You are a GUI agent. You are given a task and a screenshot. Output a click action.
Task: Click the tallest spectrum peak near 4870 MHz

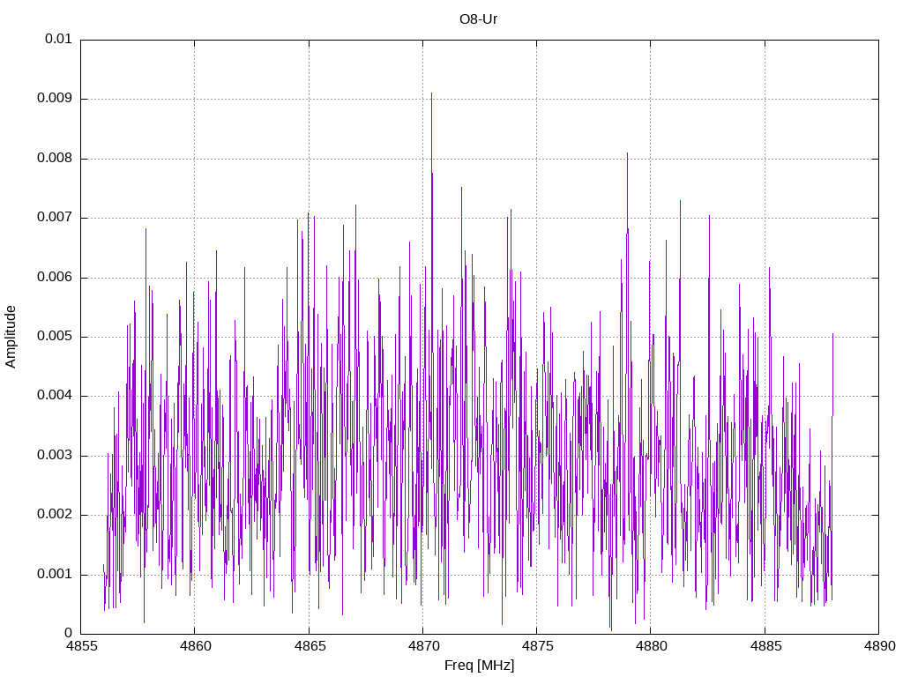[431, 93]
